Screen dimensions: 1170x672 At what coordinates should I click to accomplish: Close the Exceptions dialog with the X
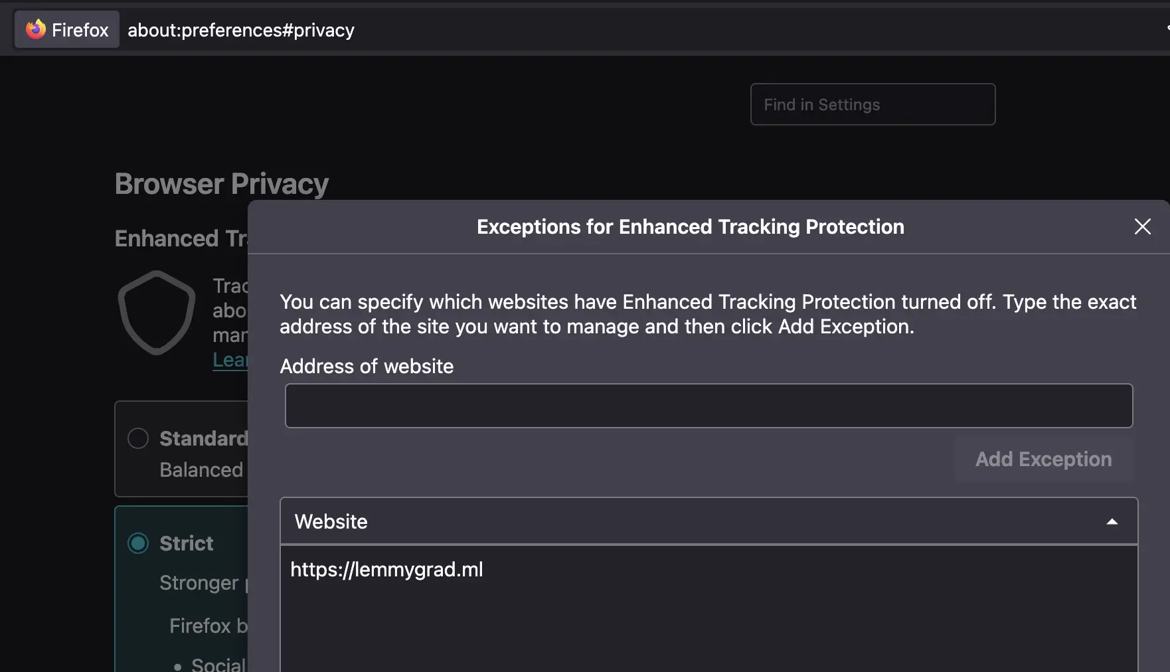(x=1142, y=226)
